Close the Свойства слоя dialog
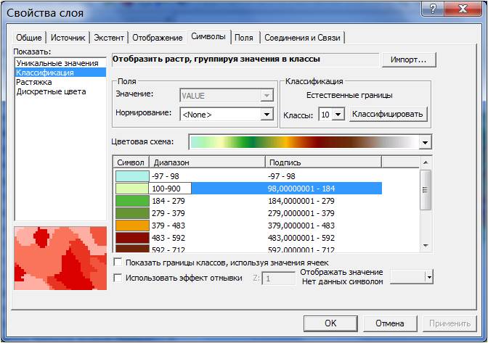The height and width of the screenshot is (343, 488). (463, 9)
